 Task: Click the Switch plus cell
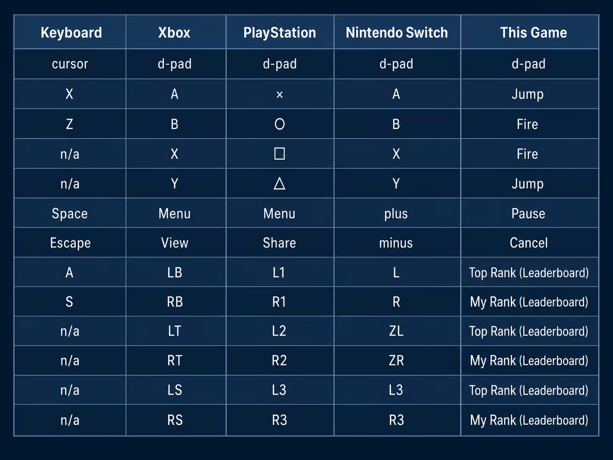pos(397,213)
